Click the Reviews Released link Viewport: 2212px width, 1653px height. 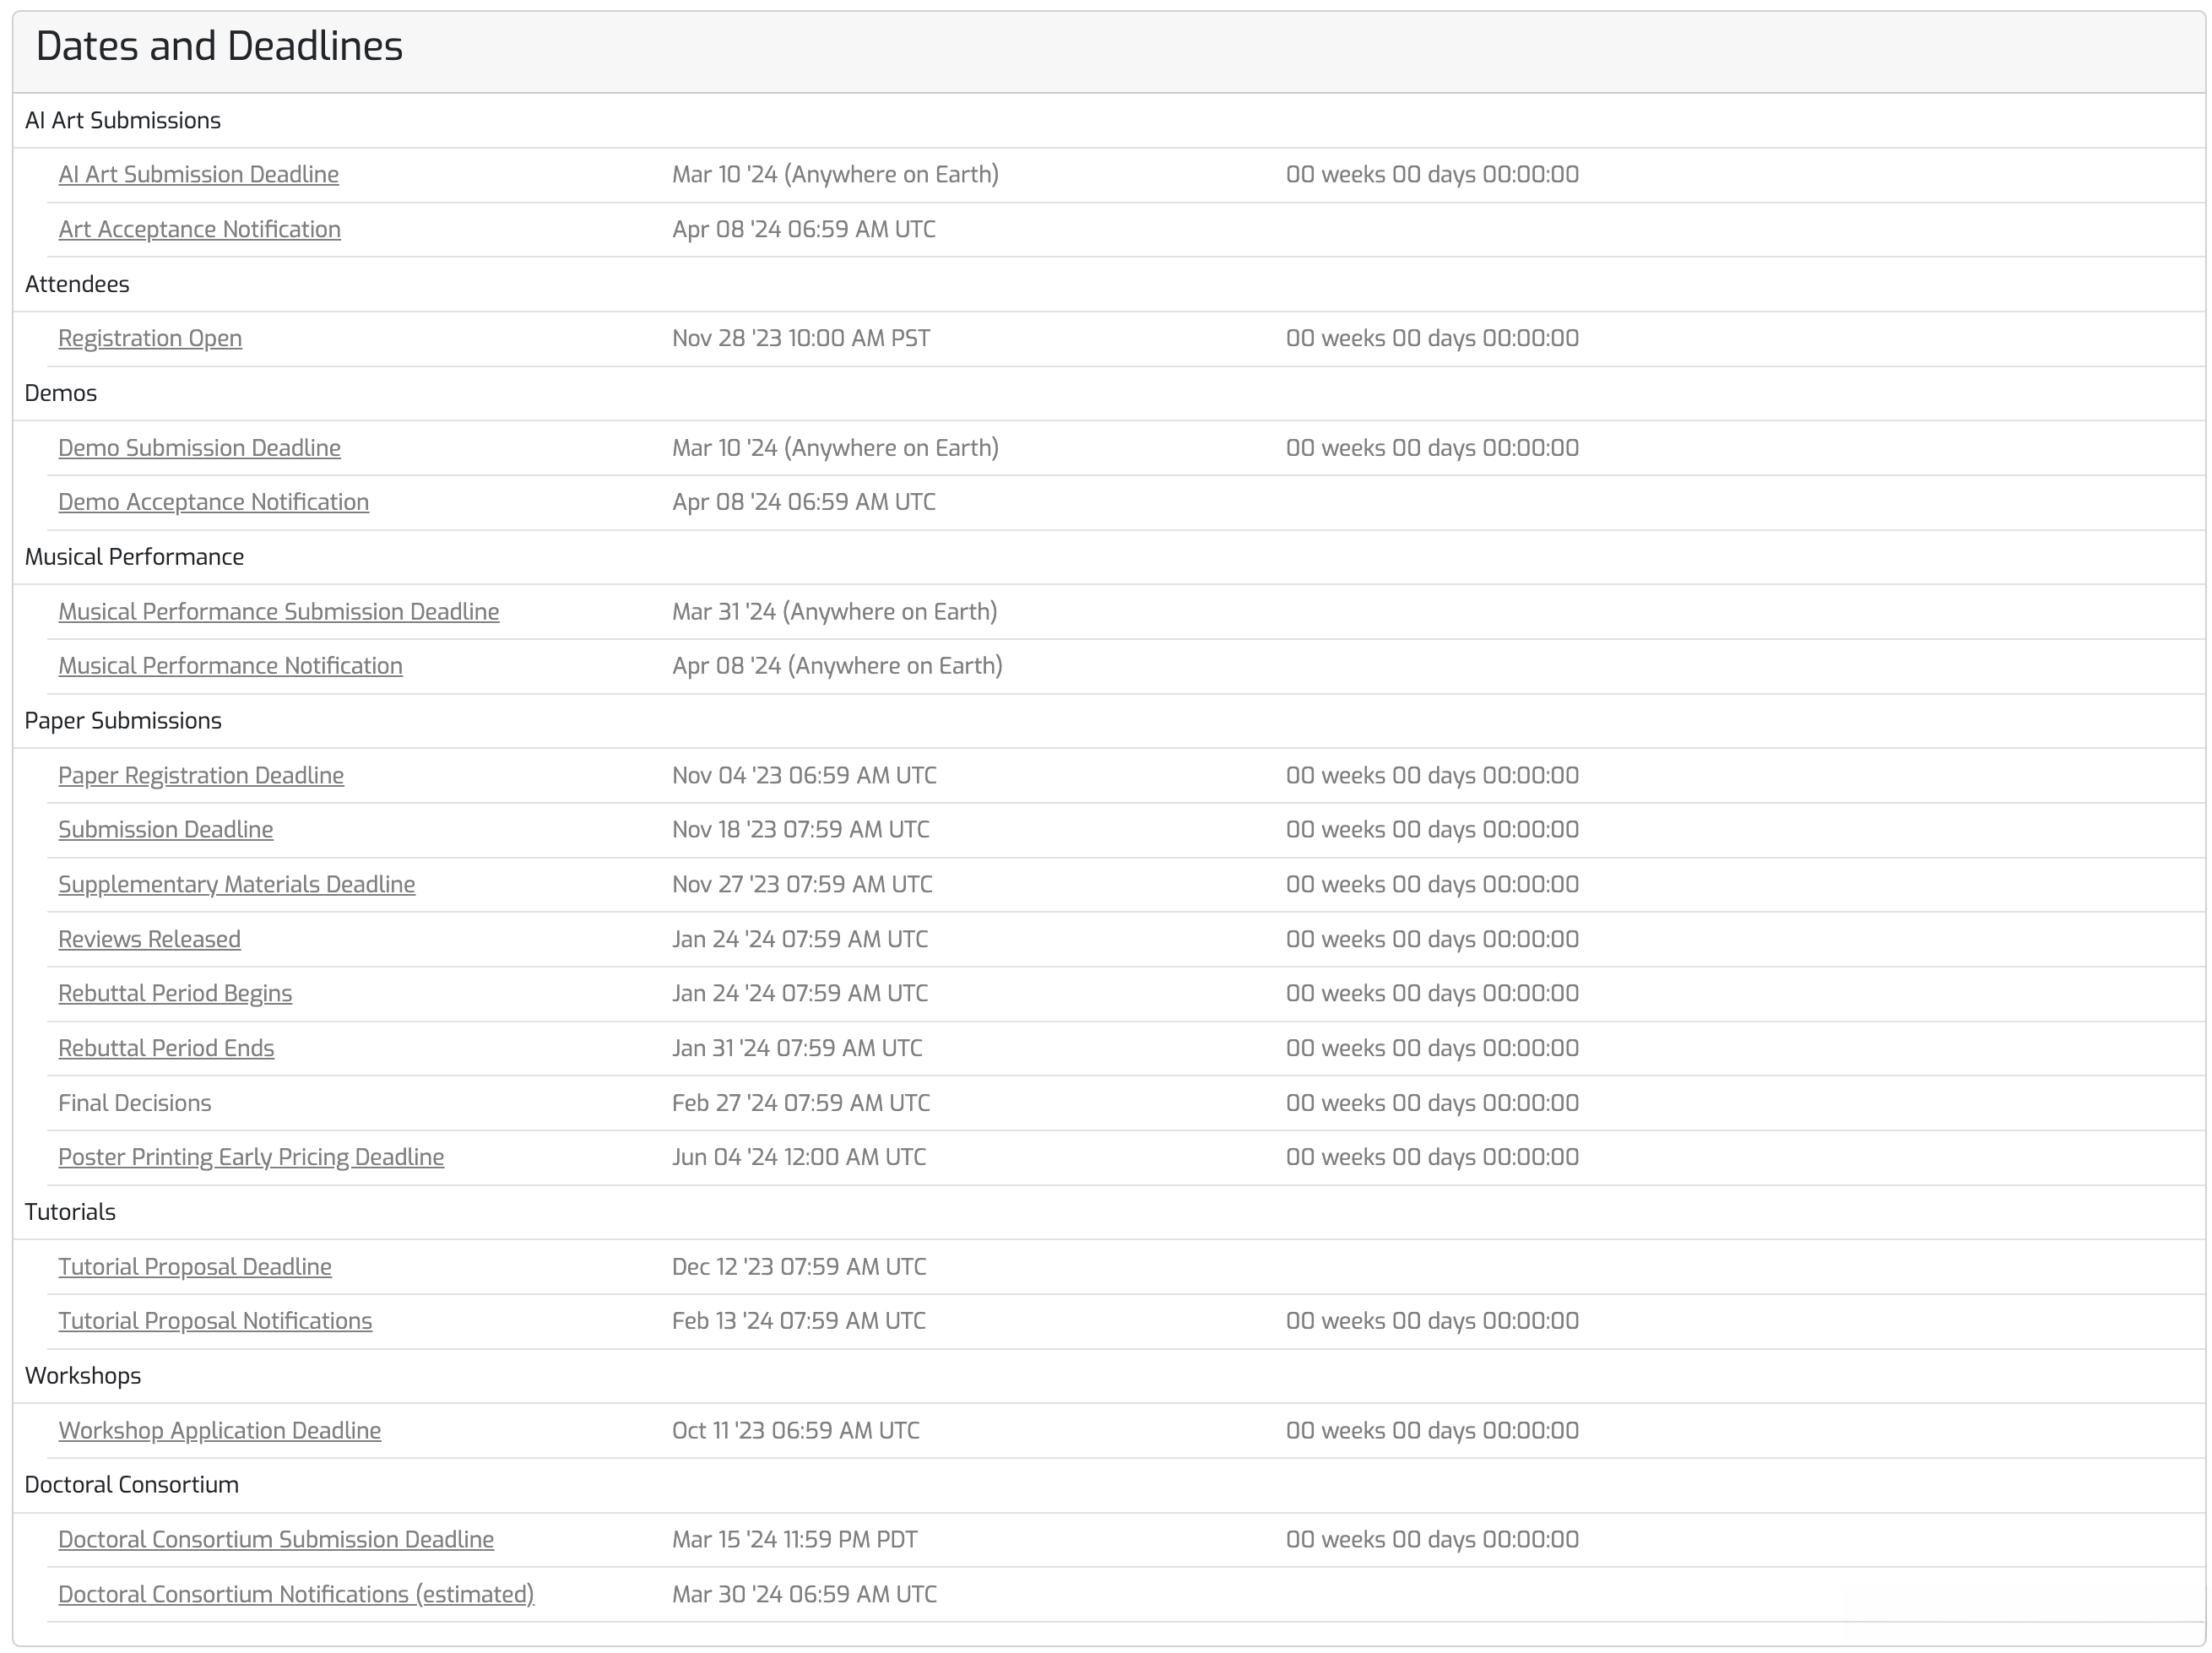(x=149, y=940)
